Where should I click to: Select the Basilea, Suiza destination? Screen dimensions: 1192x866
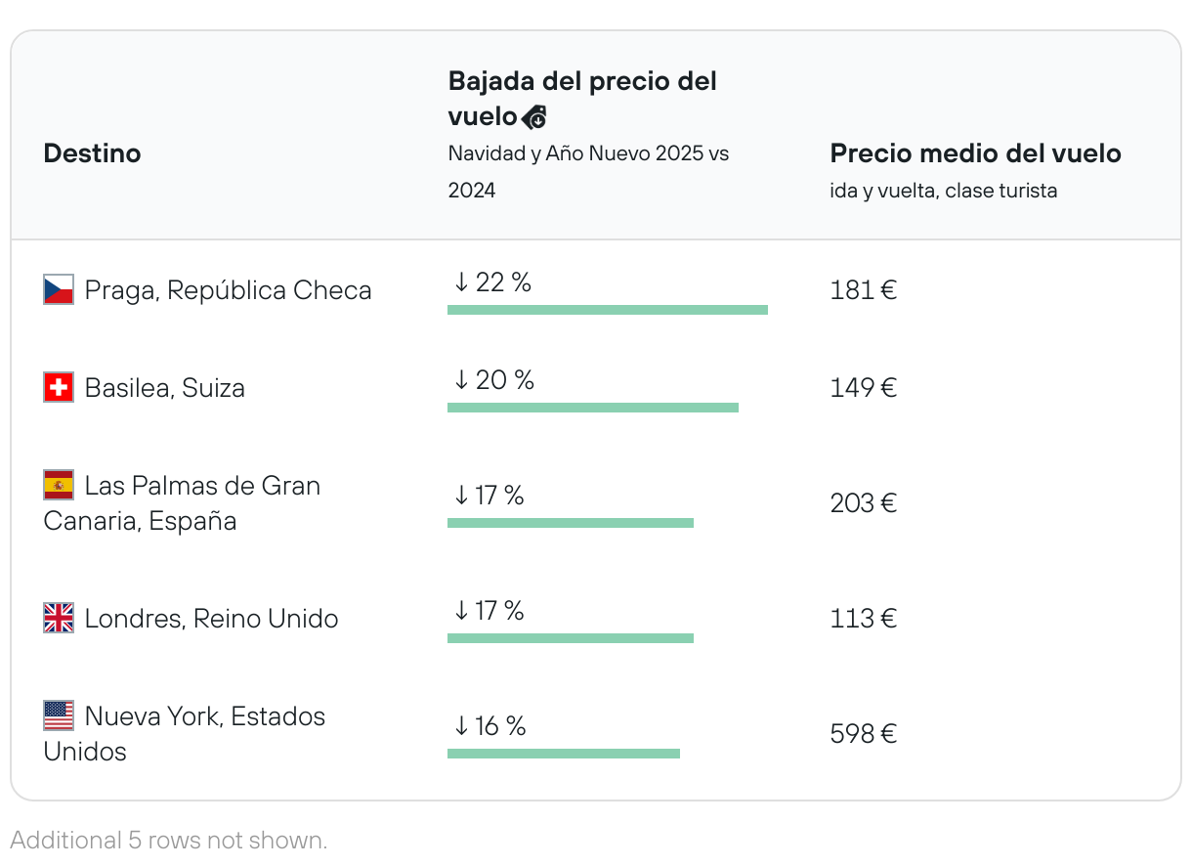[164, 388]
